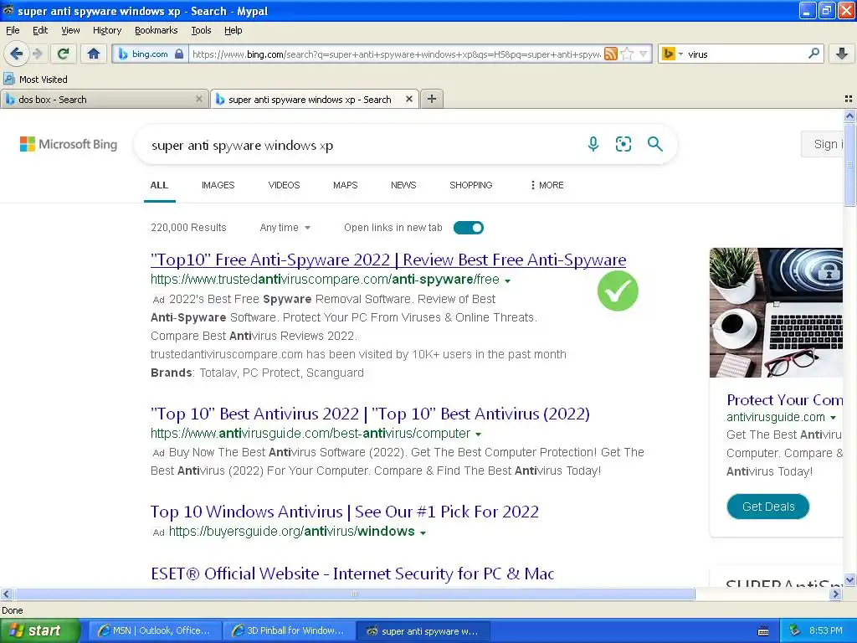The image size is (857, 643).
Task: Click horizontal scrollbar right arrow
Action: point(835,594)
